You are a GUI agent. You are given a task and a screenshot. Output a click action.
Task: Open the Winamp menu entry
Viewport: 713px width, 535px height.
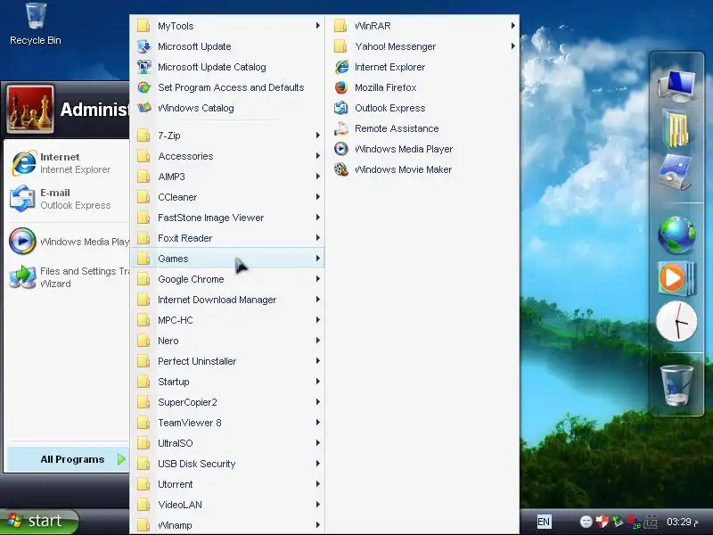pyautogui.click(x=227, y=524)
